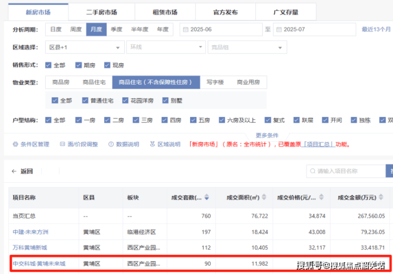Viewport: 393px width, 274px height.
Task: Toggle 别墅 checkbox
Action: (165, 100)
